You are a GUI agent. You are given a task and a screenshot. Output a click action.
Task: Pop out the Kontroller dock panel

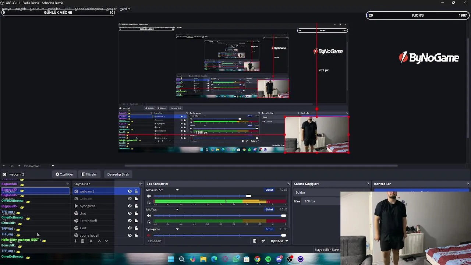click(x=468, y=184)
